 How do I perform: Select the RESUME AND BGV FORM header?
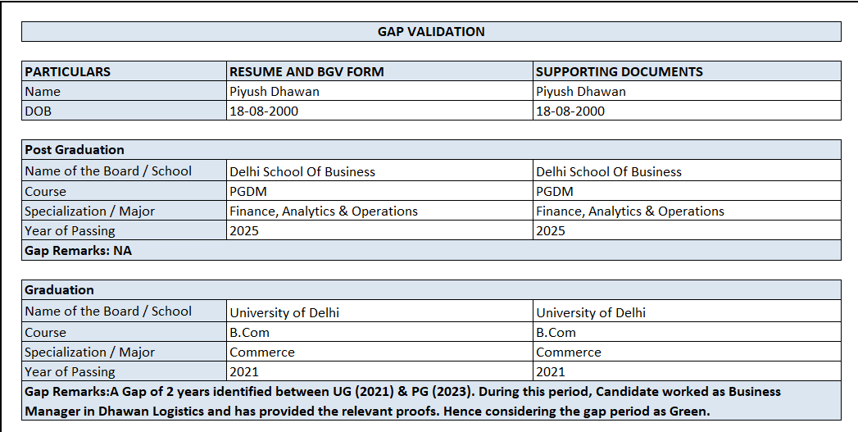click(379, 71)
